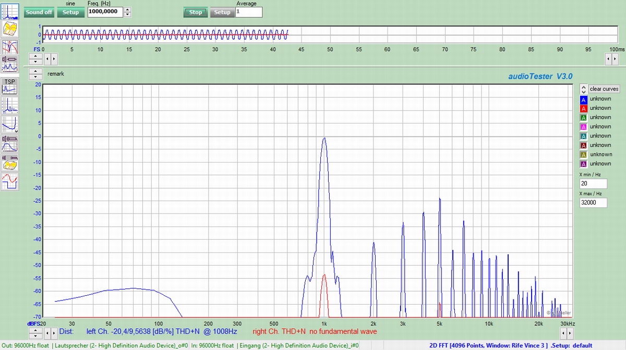
Task: Toggle the magenta curve A marker
Action: click(x=584, y=127)
